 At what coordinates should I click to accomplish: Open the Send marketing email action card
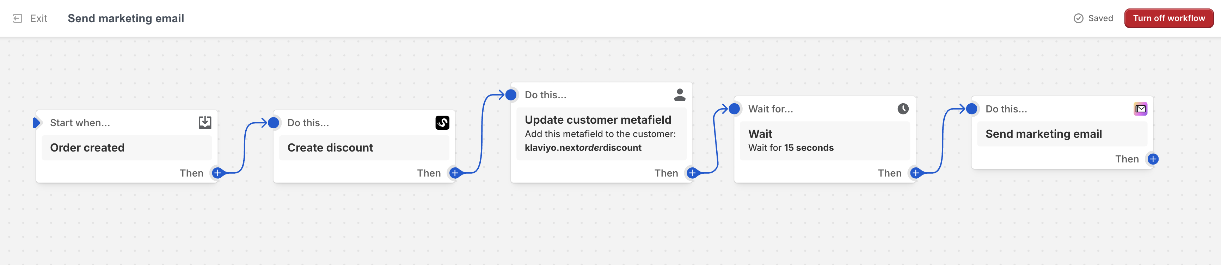click(x=1062, y=133)
